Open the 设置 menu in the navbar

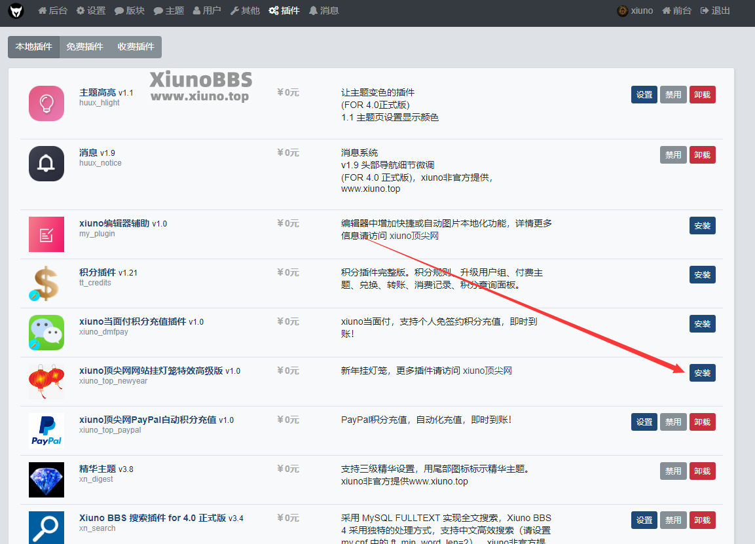tap(91, 10)
